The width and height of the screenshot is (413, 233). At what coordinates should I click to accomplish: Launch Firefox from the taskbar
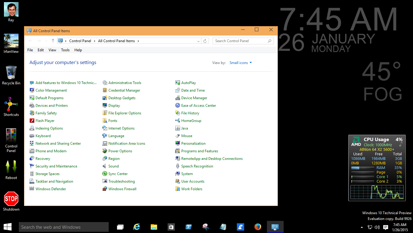click(x=258, y=227)
